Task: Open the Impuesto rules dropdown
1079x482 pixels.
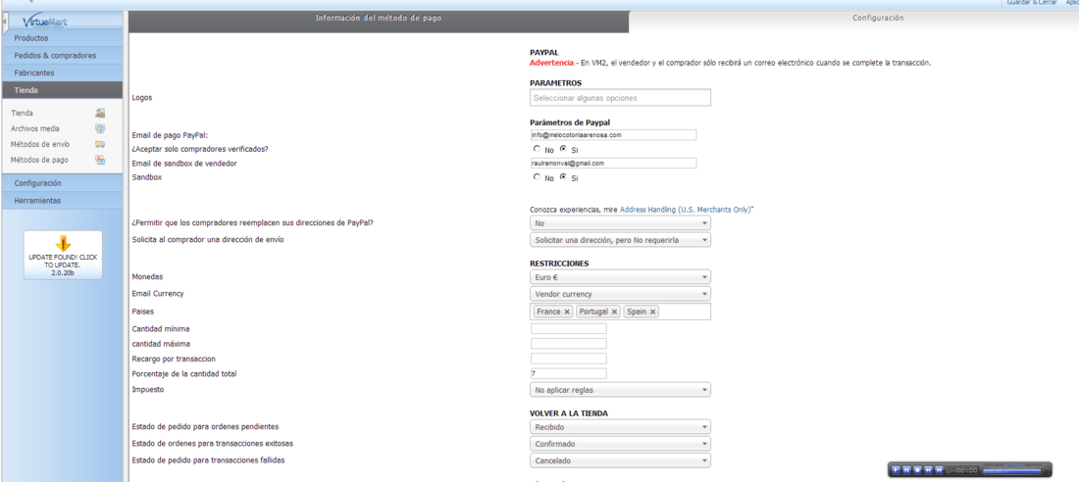Action: coord(620,390)
